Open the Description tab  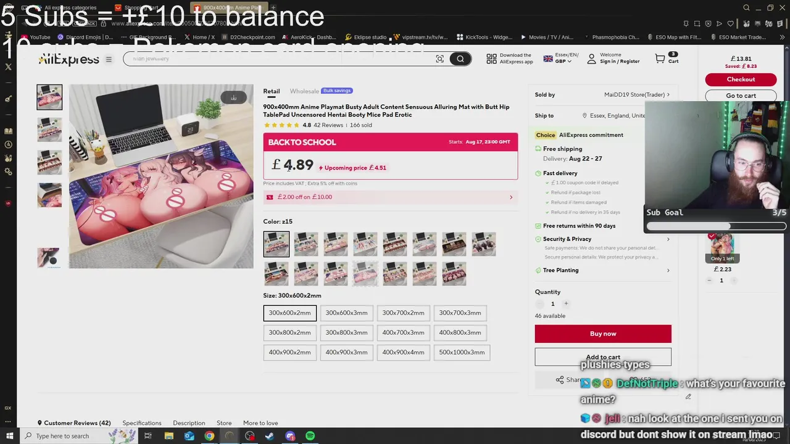pyautogui.click(x=189, y=423)
